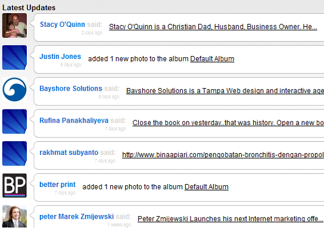Select rakhmat subyanto's blue avatar image
The height and width of the screenshot is (243, 324).
click(14, 154)
